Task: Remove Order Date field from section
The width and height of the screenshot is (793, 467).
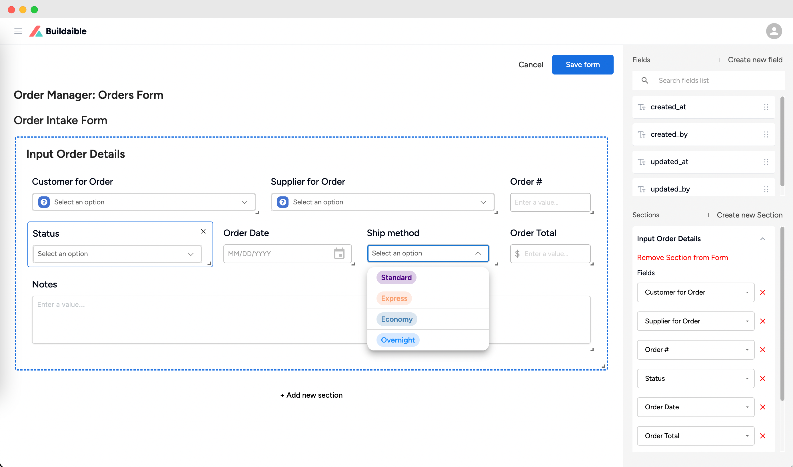Action: 762,407
